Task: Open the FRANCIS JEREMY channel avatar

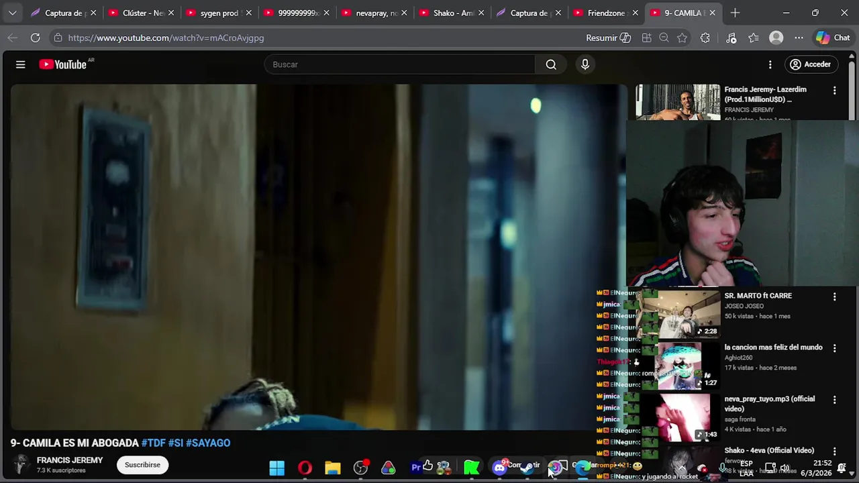Action: coord(21,464)
